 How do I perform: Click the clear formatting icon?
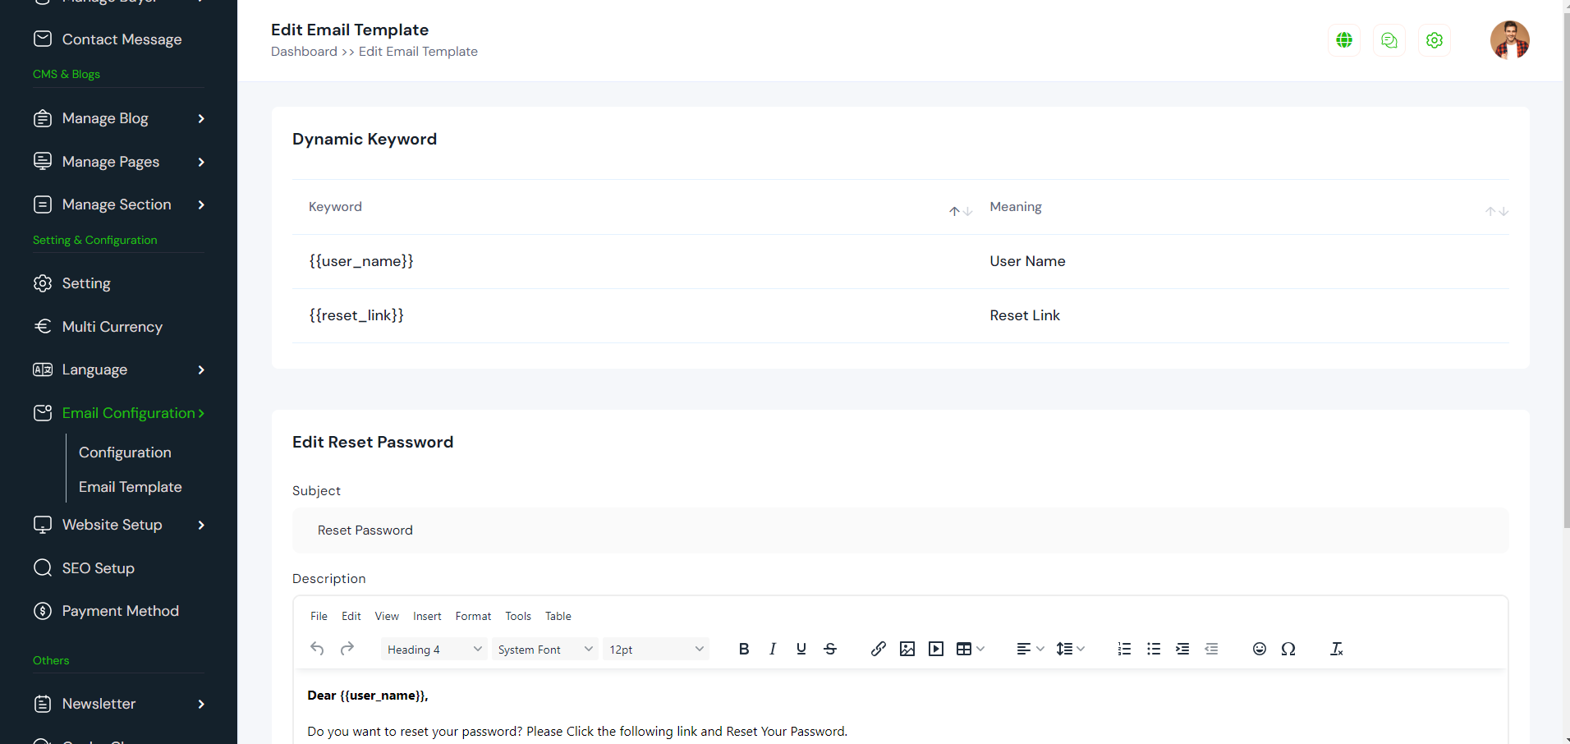pyautogui.click(x=1336, y=649)
